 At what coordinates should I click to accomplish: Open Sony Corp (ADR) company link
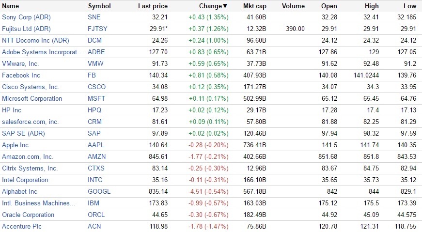pyautogui.click(x=26, y=17)
